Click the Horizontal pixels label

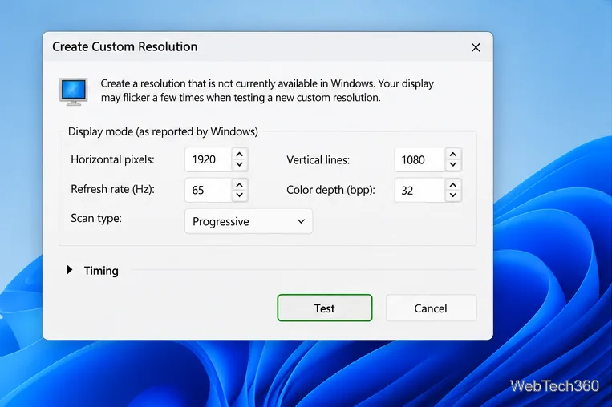click(x=112, y=159)
